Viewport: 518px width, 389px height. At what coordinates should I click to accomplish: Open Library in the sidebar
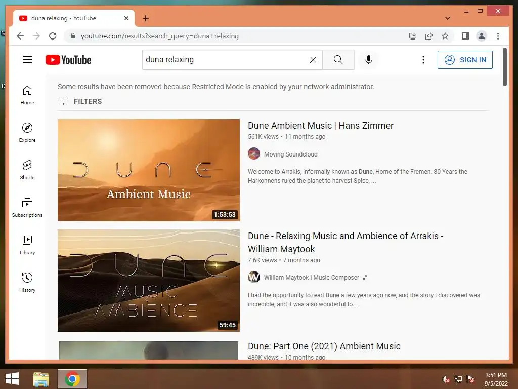point(27,245)
